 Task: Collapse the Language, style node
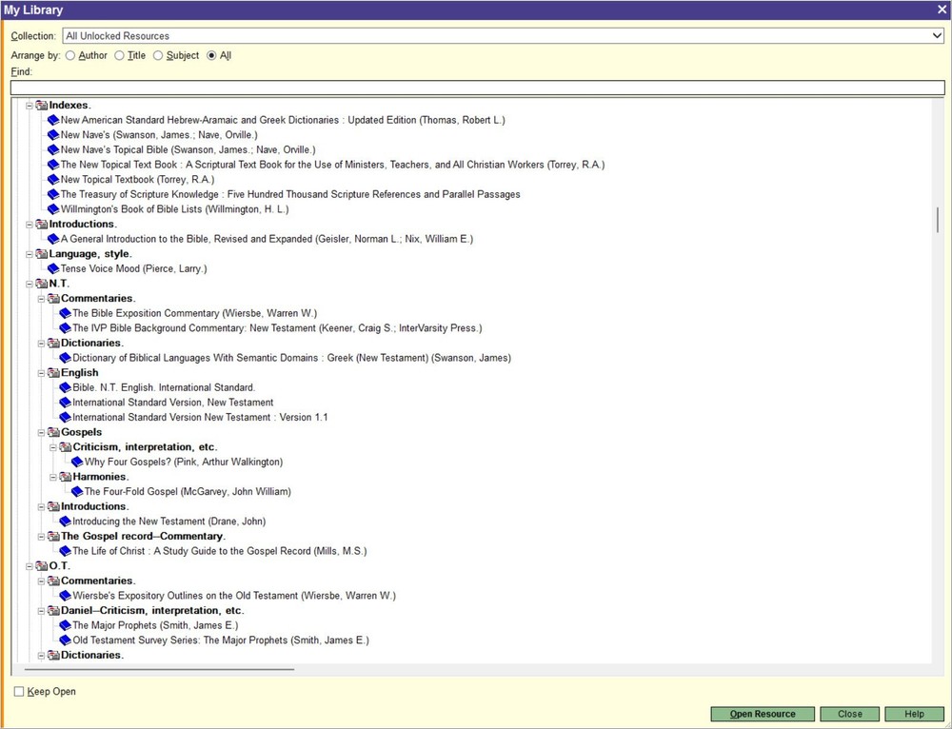(x=30, y=254)
